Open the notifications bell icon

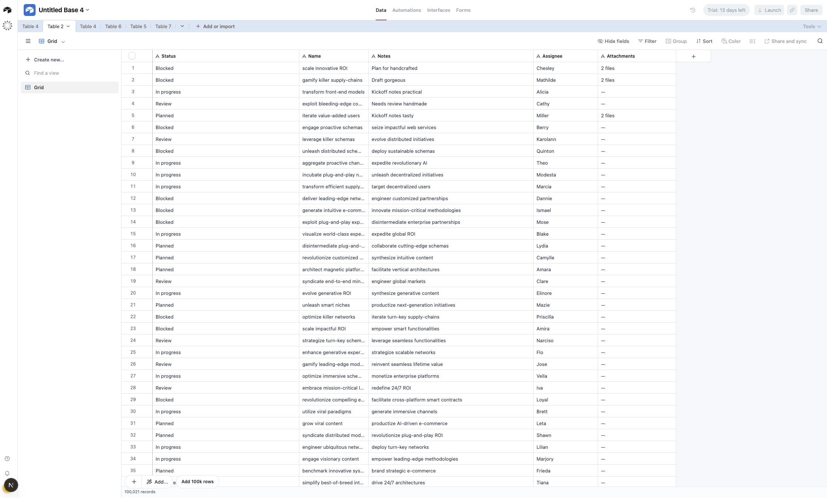click(x=7, y=473)
